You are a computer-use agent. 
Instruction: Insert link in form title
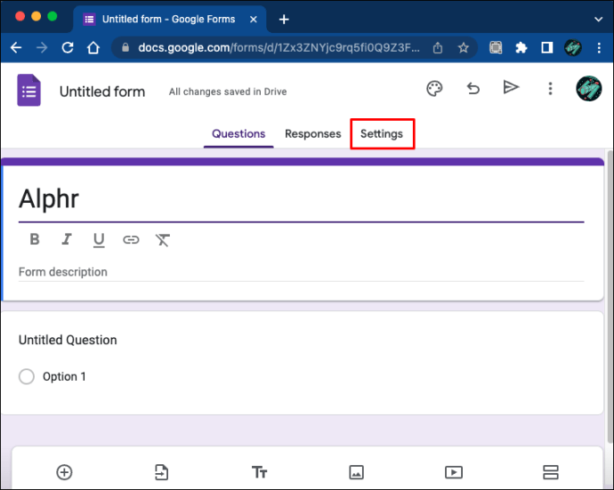[x=131, y=239]
